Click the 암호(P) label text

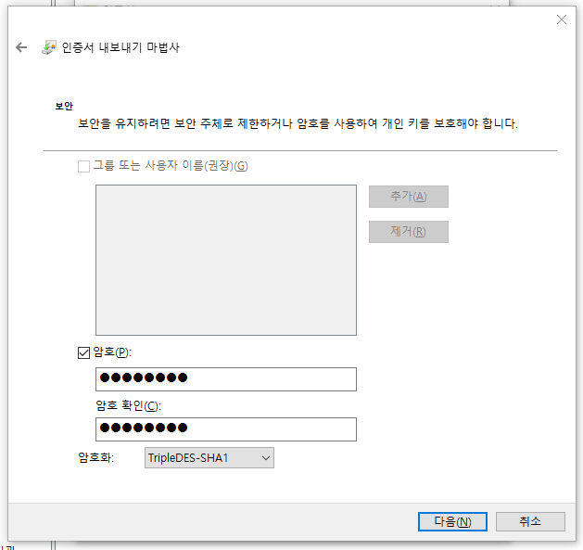[x=112, y=352]
